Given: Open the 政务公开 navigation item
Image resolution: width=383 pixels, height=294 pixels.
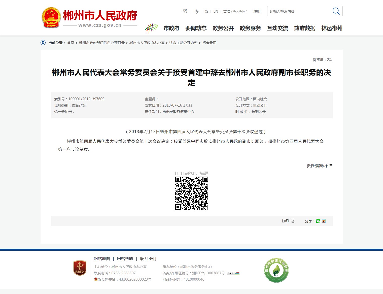Looking at the screenshot, I should coord(223,28).
